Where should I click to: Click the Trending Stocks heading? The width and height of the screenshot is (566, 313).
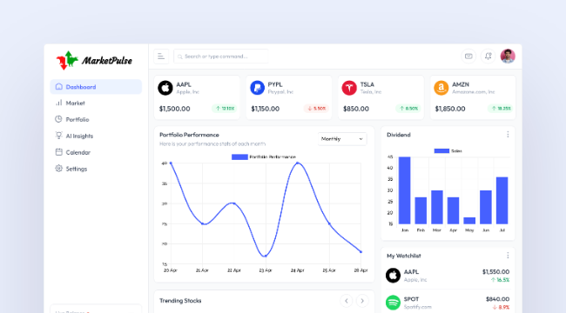(x=180, y=301)
